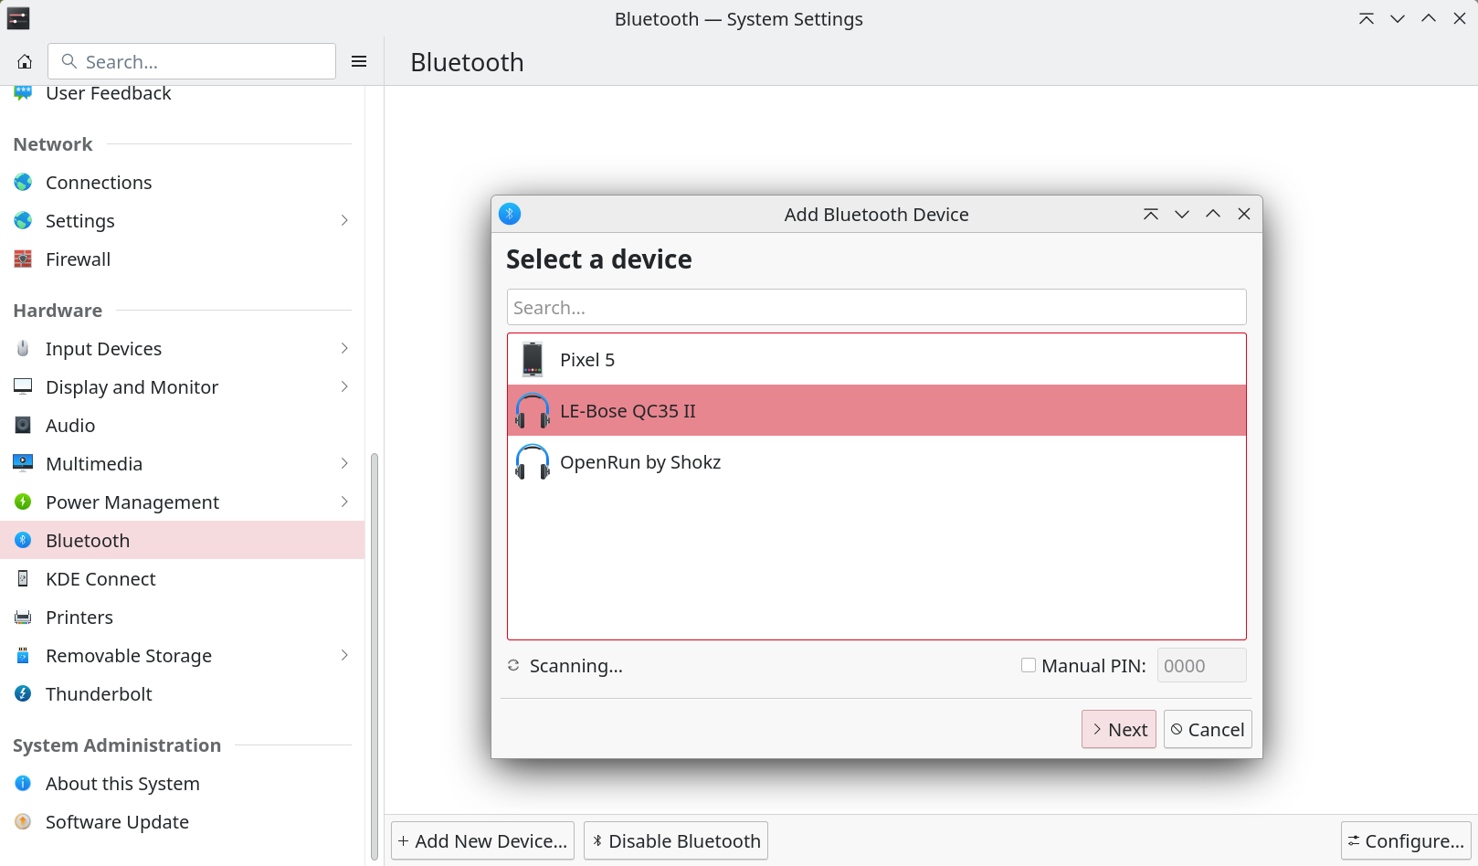Click the Multimedia icon in sidebar
This screenshot has height=866, width=1478.
tap(23, 463)
